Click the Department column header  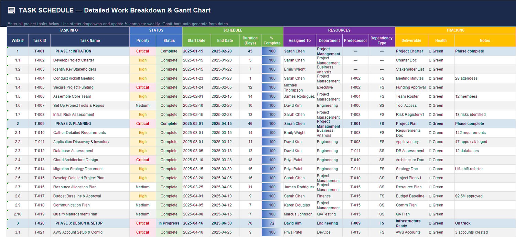(329, 40)
